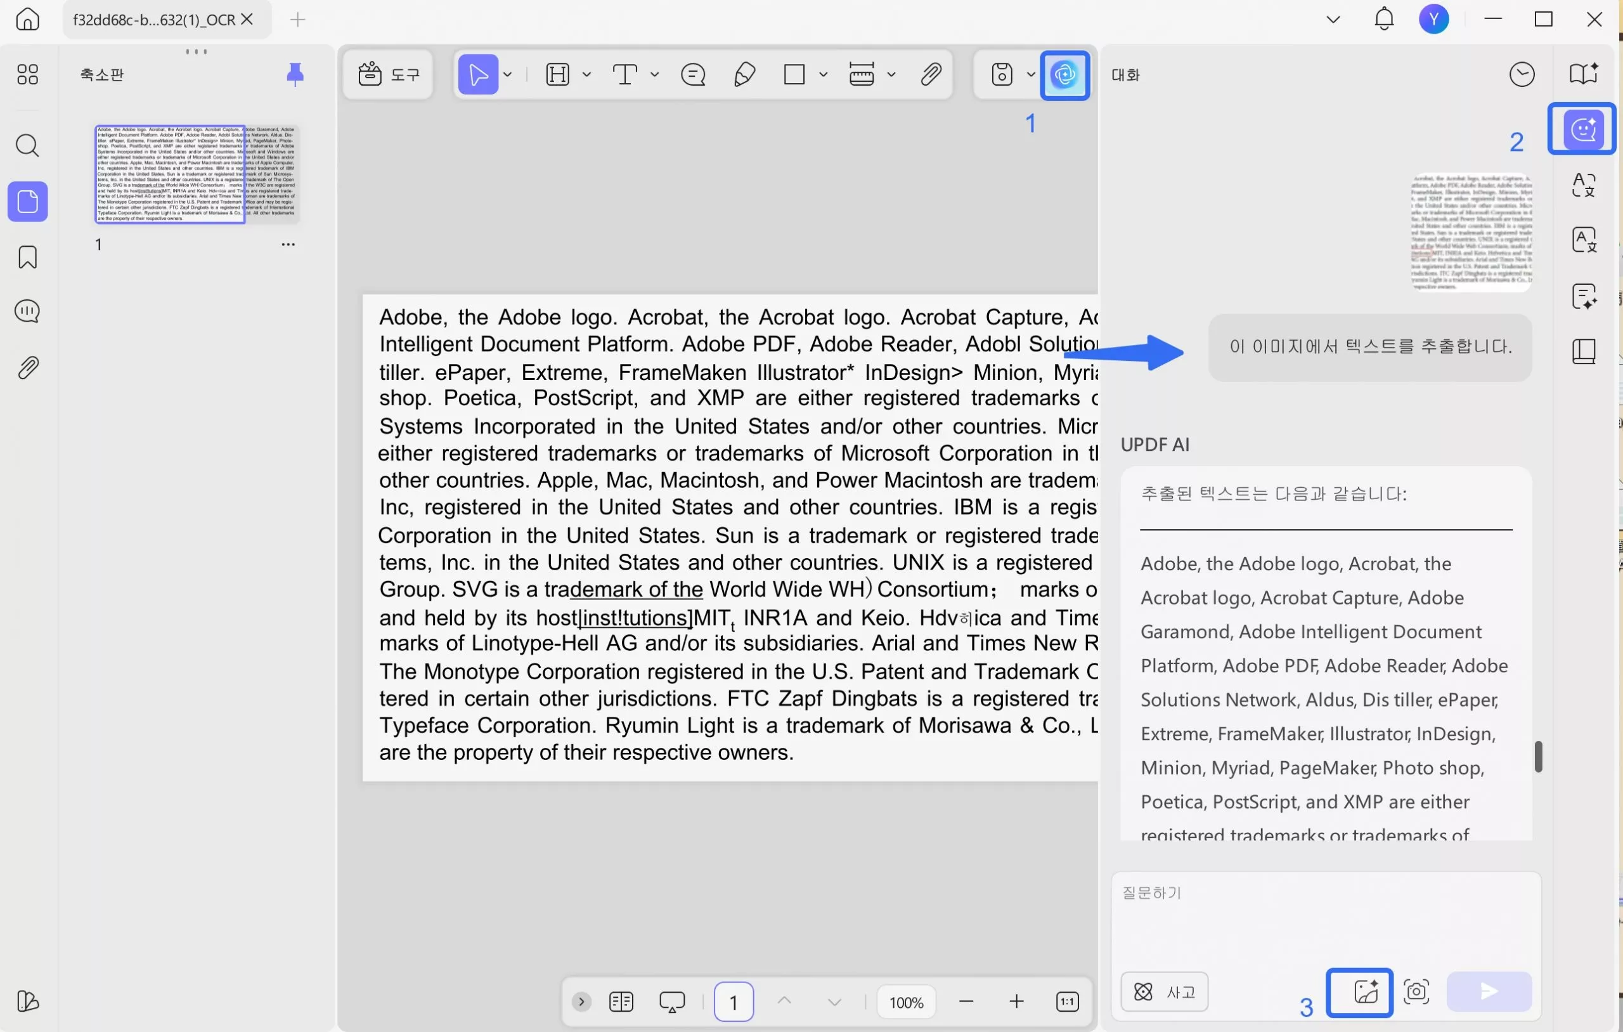
Task: Click the page number field showing 1
Action: coord(734,1002)
